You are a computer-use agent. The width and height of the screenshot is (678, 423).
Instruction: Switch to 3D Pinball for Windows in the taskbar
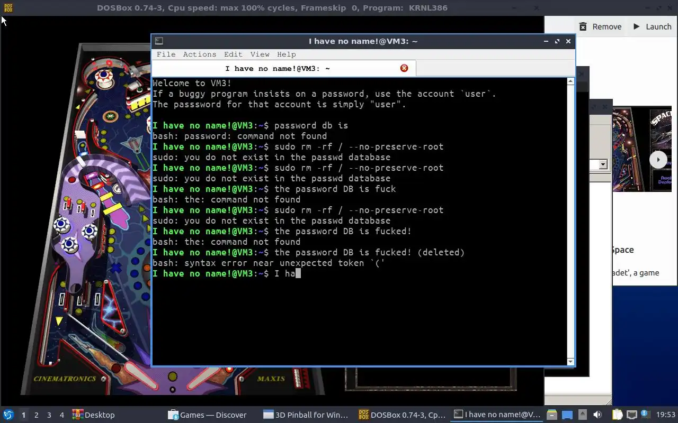[x=306, y=415]
